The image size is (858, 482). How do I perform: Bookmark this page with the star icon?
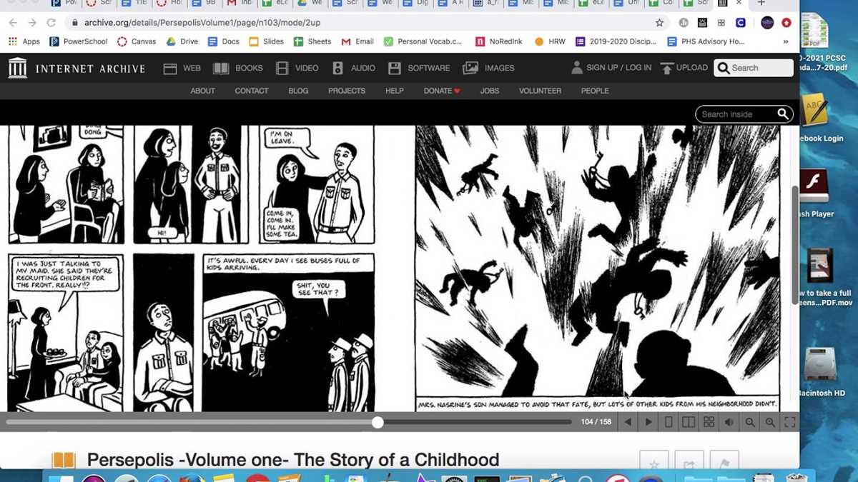pos(659,23)
